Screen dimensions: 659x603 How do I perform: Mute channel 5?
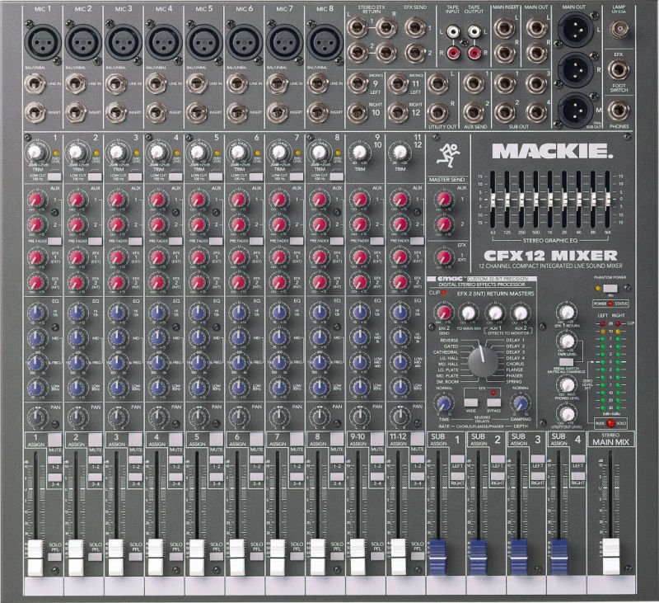click(x=216, y=440)
